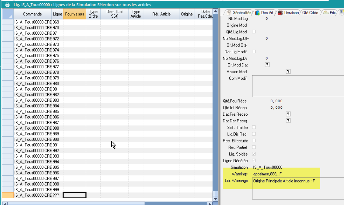The height and width of the screenshot is (205, 344).
Task: Open the Dat.Pre.Recep question mark lookup
Action: click(288, 114)
